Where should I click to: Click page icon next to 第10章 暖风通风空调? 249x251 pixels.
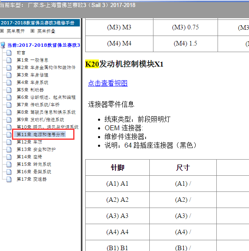coord(9,127)
